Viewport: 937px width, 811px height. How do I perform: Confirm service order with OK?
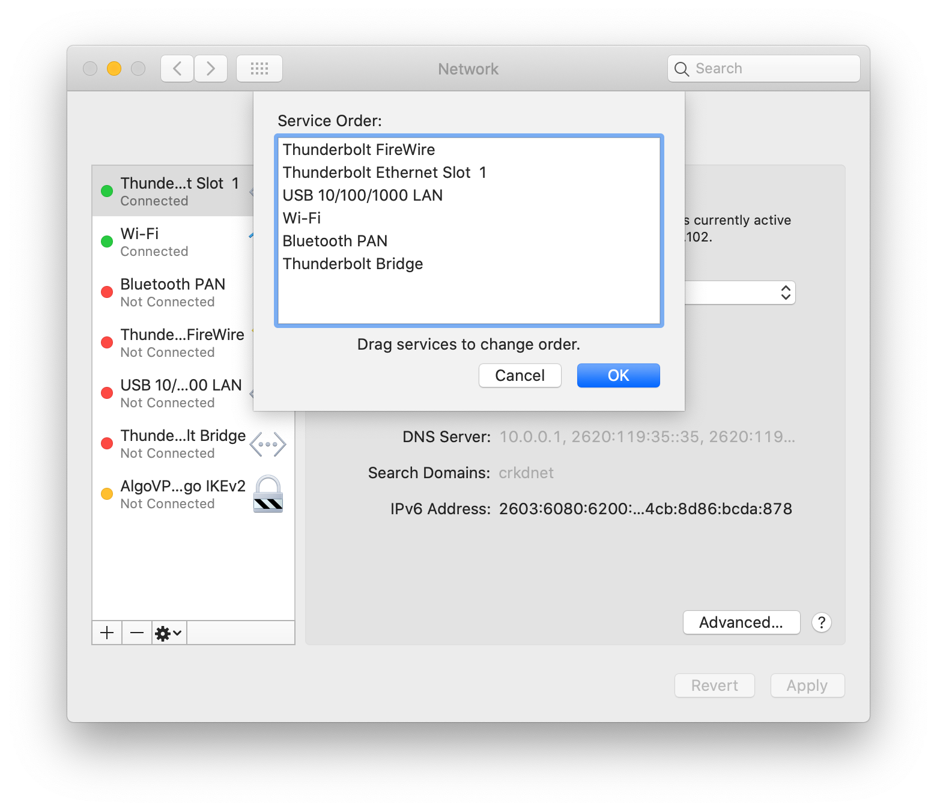[x=618, y=375]
